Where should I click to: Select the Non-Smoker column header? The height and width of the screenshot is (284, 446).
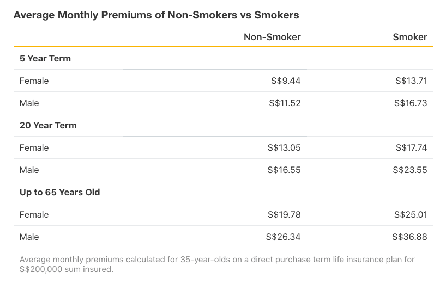(x=272, y=37)
